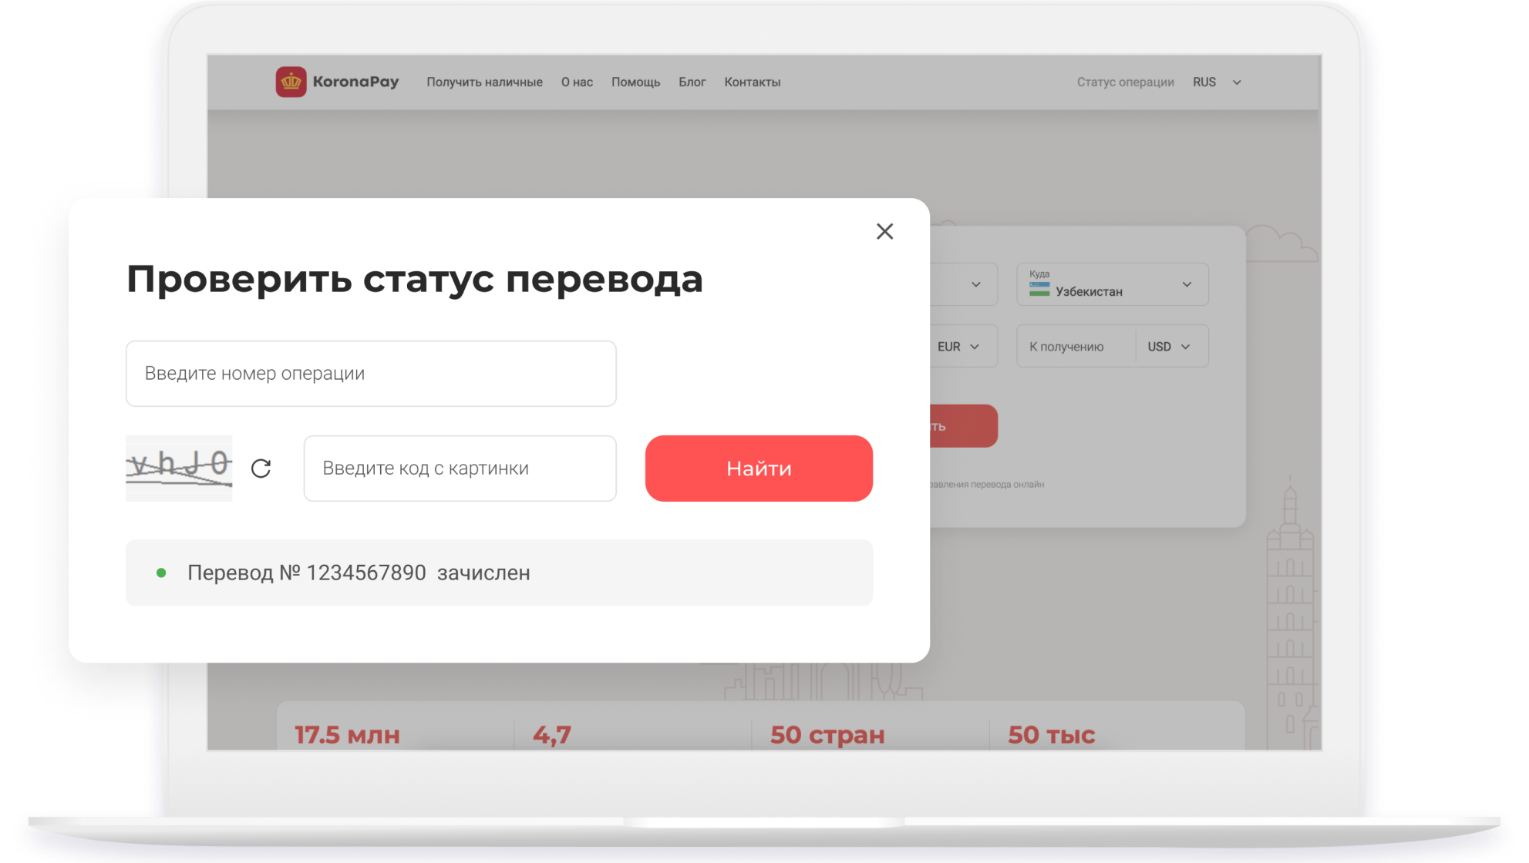
Task: Open the USD currency dropdown
Action: click(x=1170, y=347)
